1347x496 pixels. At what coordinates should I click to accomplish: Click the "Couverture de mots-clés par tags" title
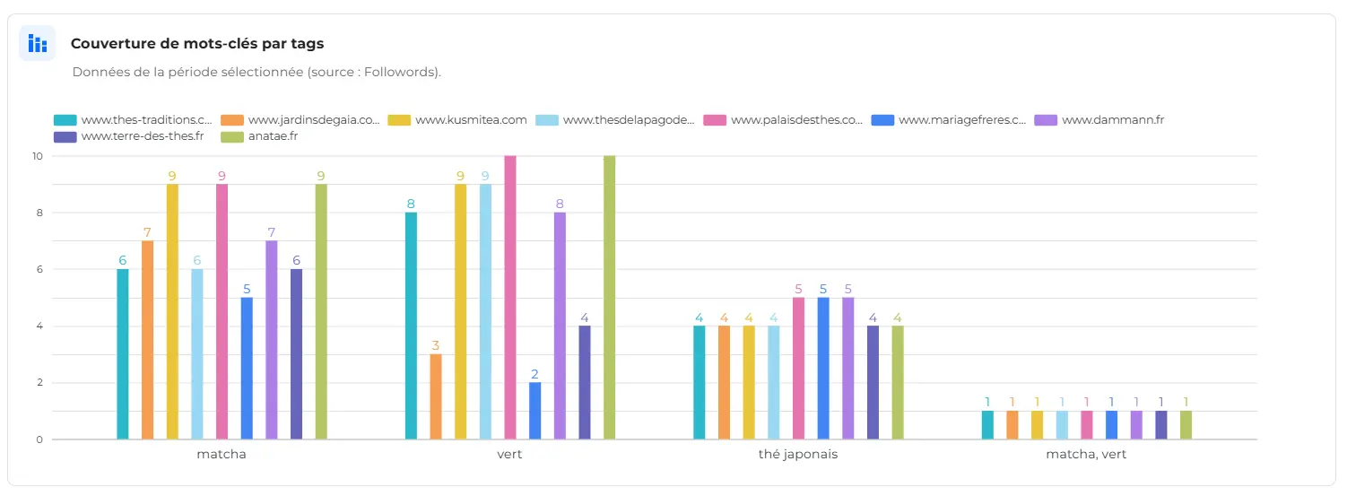click(x=197, y=43)
